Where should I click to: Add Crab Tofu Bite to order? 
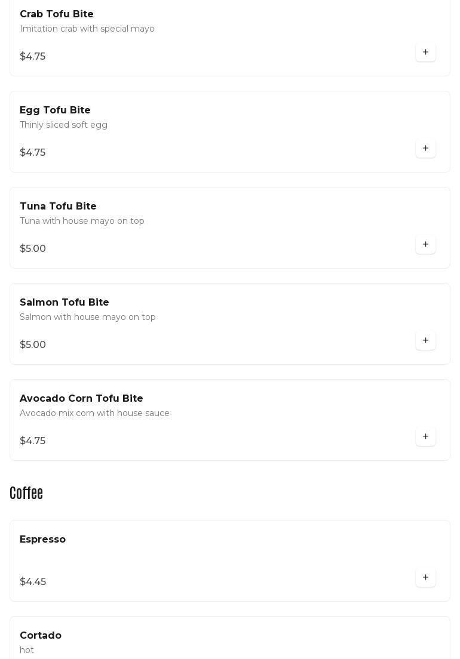[425, 53]
